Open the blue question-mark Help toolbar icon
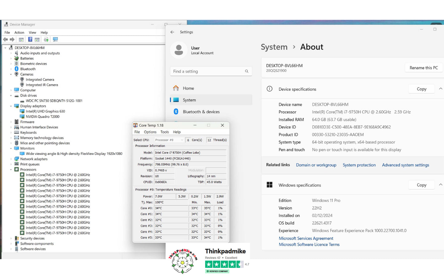Image resolution: width=444 pixels, height=279 pixels. [x=30, y=39]
